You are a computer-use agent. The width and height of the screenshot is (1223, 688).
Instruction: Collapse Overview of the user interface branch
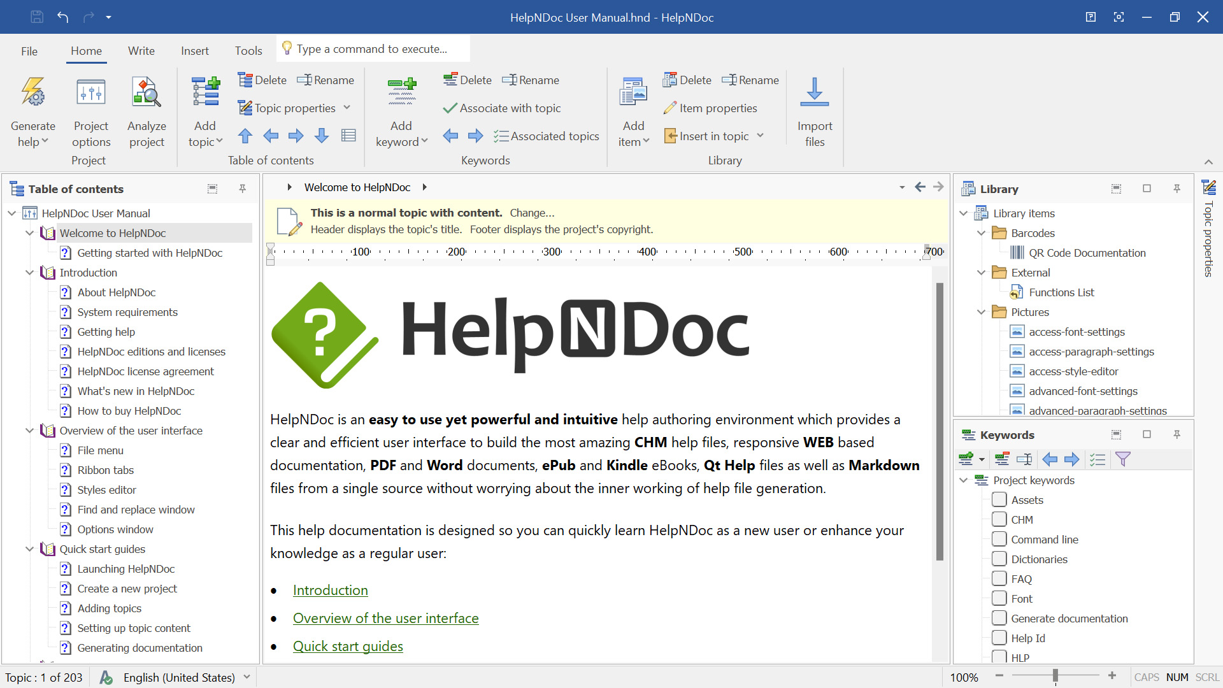point(29,431)
